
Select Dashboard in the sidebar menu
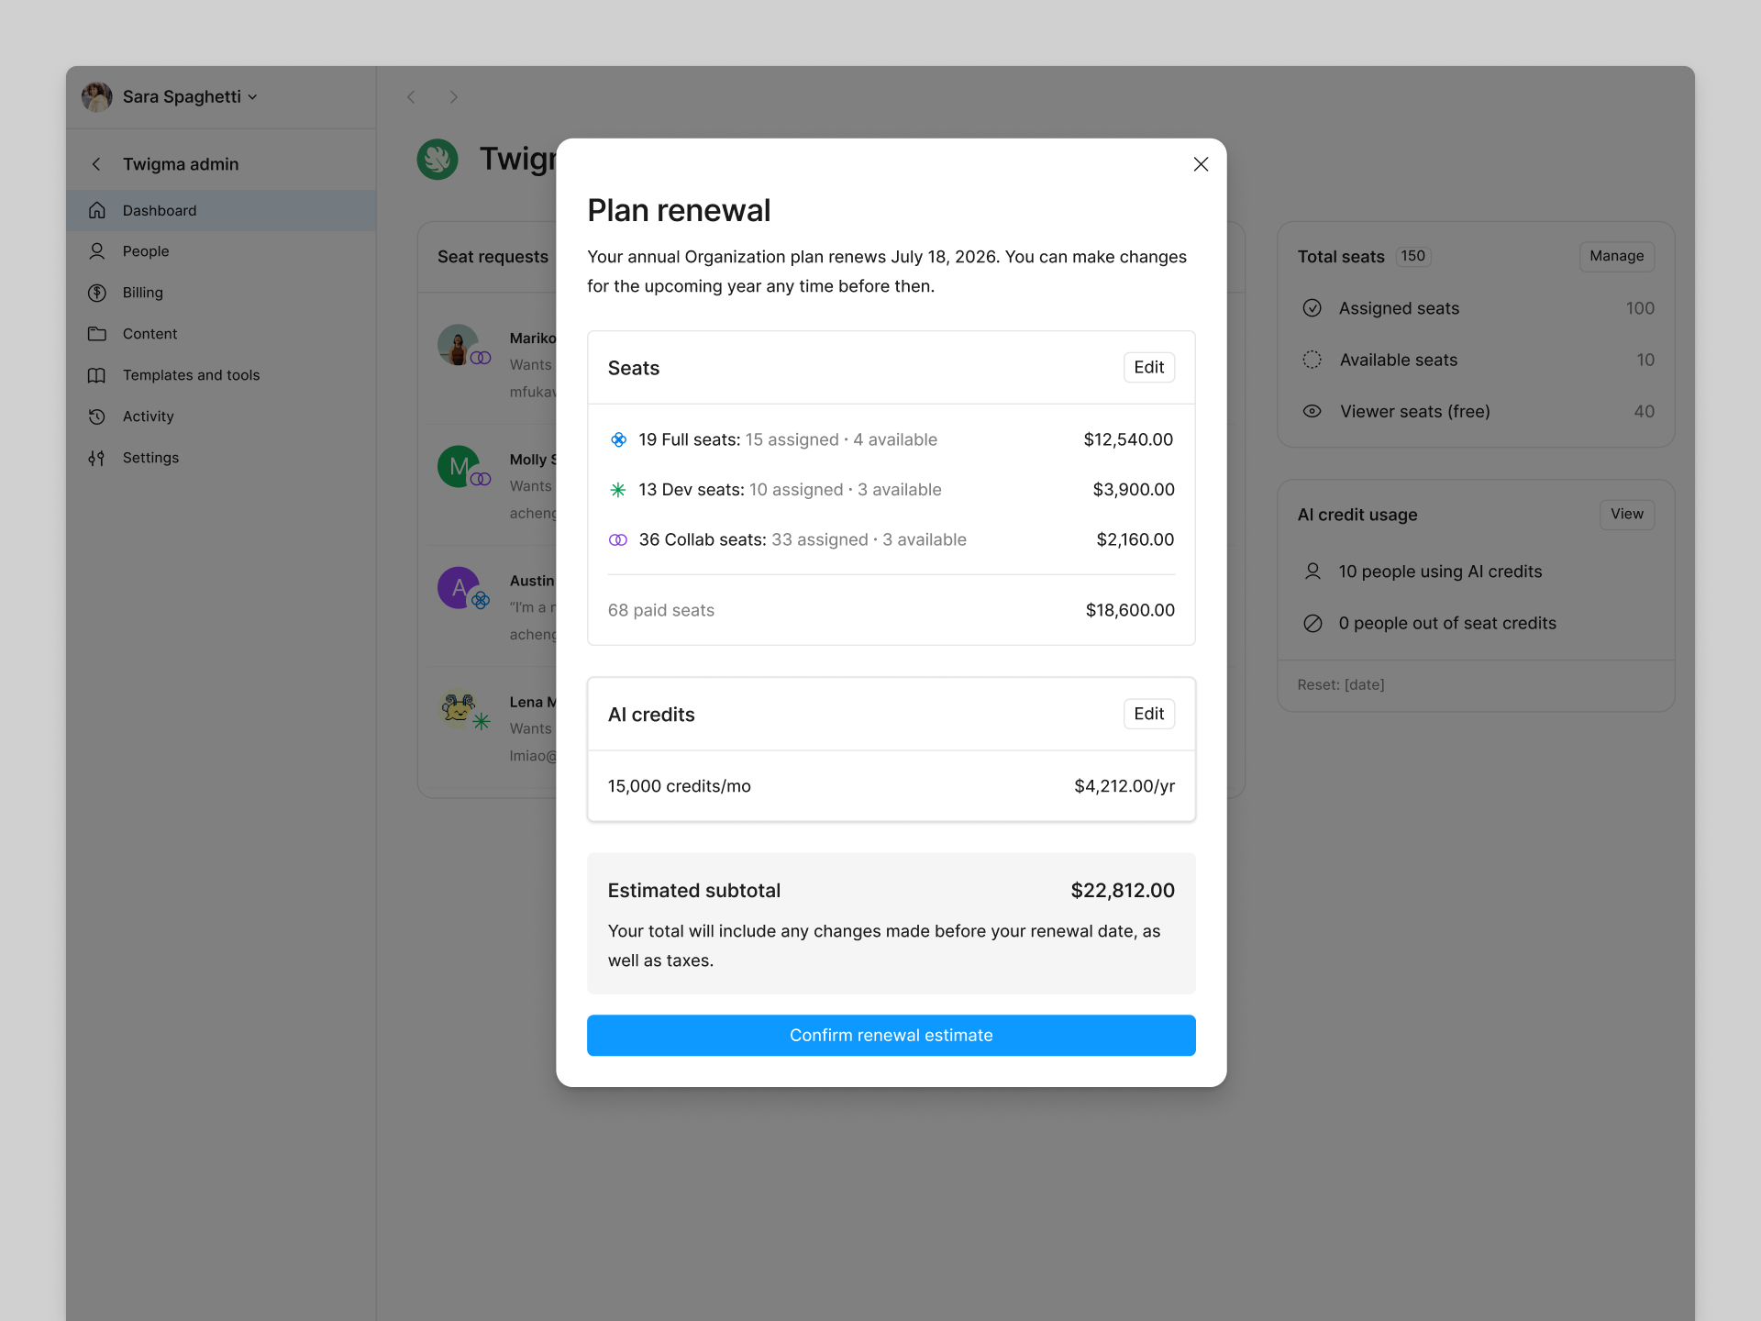pos(160,210)
